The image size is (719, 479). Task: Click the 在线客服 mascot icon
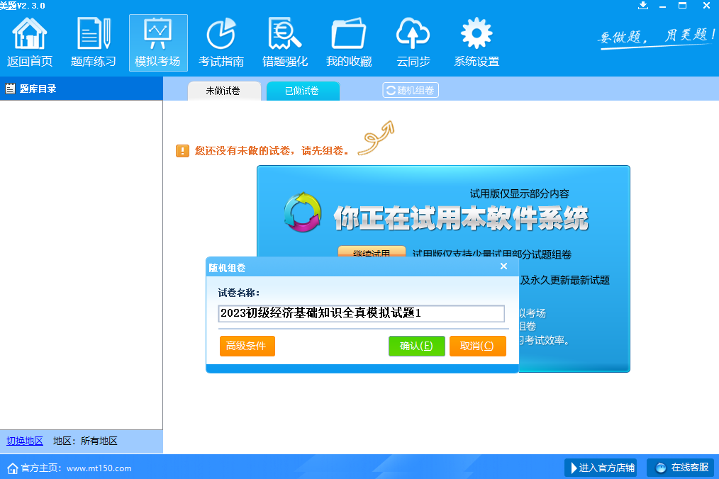coord(661,468)
